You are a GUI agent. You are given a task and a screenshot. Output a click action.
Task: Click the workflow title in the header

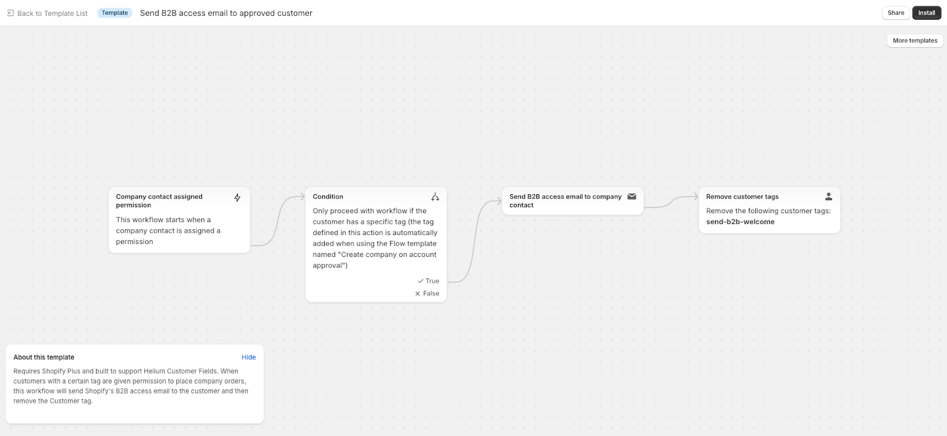pyautogui.click(x=226, y=12)
